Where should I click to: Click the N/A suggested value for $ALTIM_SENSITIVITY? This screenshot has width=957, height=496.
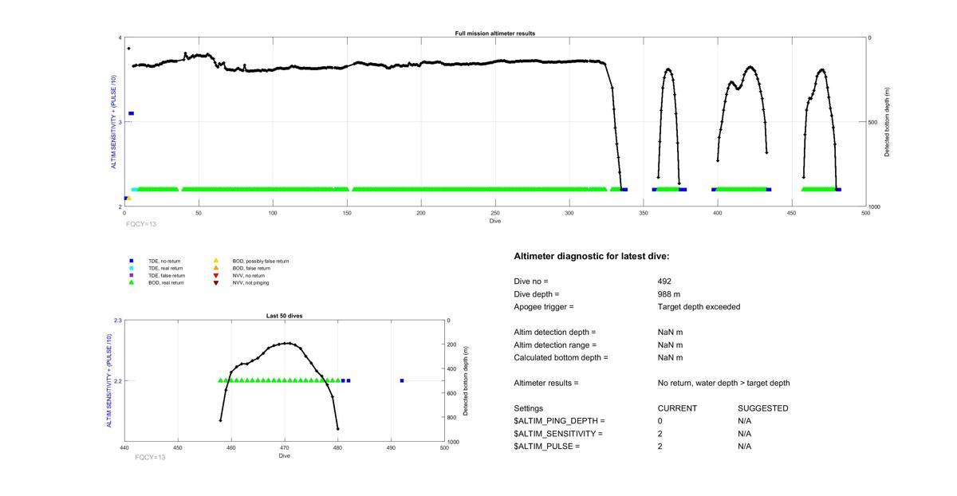pyautogui.click(x=745, y=434)
